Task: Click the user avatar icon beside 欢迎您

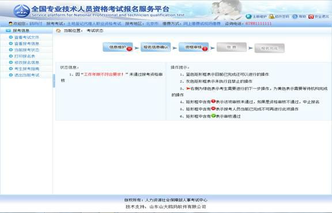Action: pyautogui.click(x=10, y=24)
